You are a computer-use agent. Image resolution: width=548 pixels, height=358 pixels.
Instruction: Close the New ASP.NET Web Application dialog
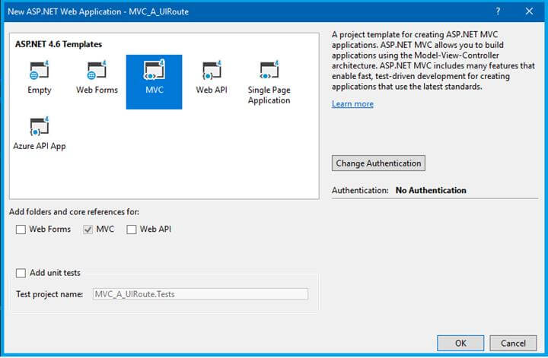tap(529, 11)
